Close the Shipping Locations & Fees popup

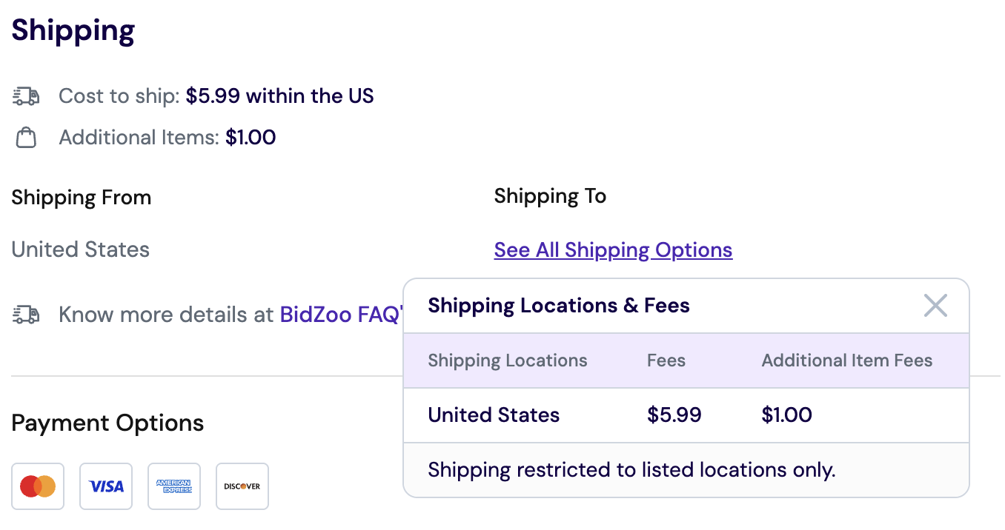coord(935,305)
